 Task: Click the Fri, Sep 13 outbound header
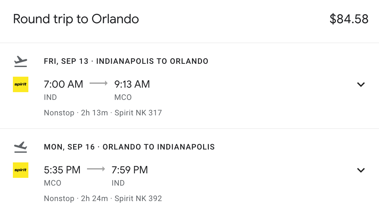pos(126,61)
